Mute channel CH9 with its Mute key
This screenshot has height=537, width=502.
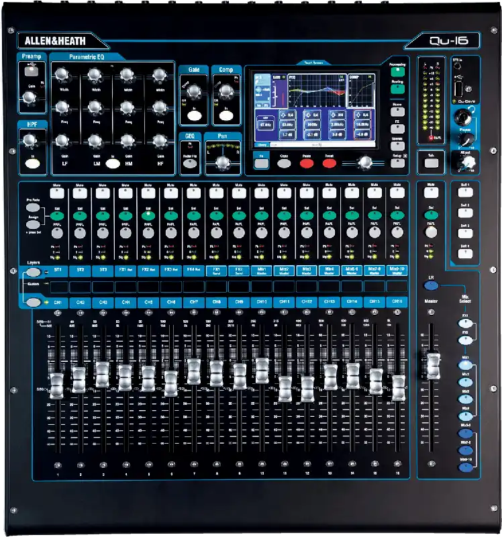pos(239,193)
